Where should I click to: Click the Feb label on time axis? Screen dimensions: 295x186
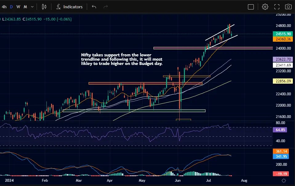(x=45, y=180)
